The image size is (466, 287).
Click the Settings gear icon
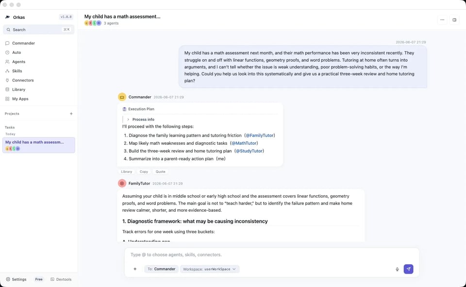click(x=8, y=279)
